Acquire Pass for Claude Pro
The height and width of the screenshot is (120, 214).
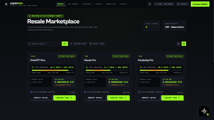[118, 98]
